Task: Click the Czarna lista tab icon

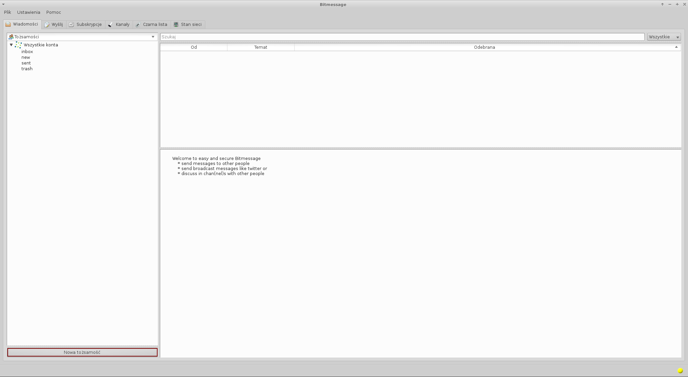Action: [138, 25]
